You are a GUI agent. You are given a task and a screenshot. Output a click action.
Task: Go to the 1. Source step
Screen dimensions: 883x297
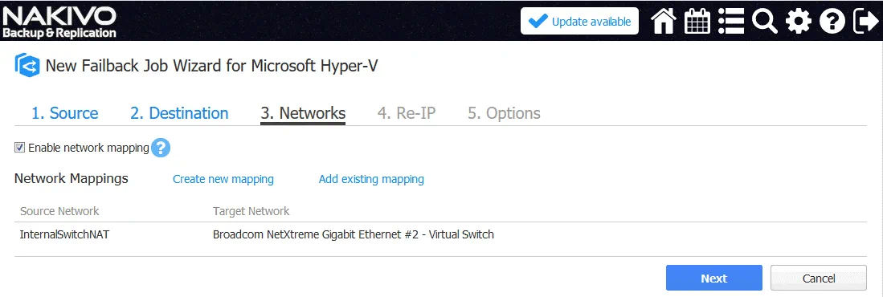point(65,113)
